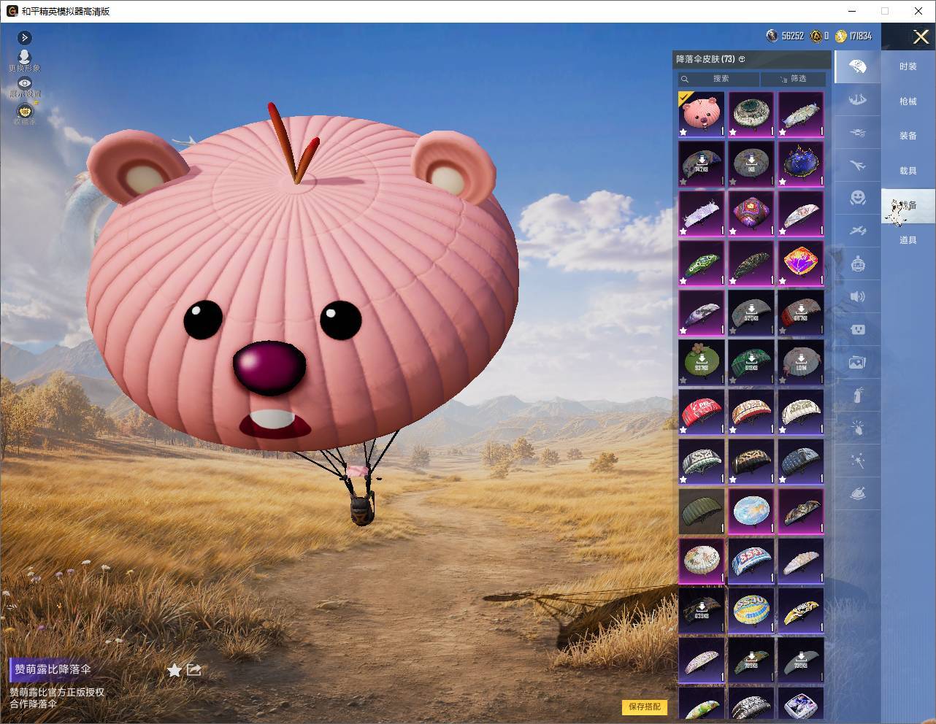The image size is (936, 724).
Task: Click the 保存搭配 button
Action: pos(645,706)
